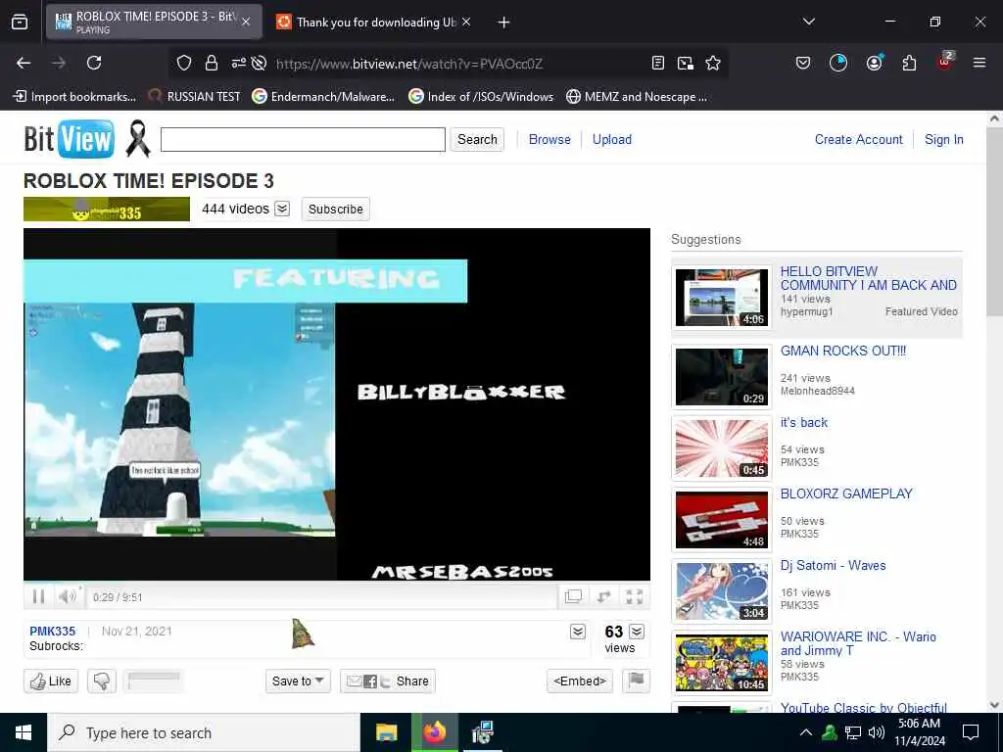
Task: Enter fullscreen video mode
Action: tap(635, 596)
